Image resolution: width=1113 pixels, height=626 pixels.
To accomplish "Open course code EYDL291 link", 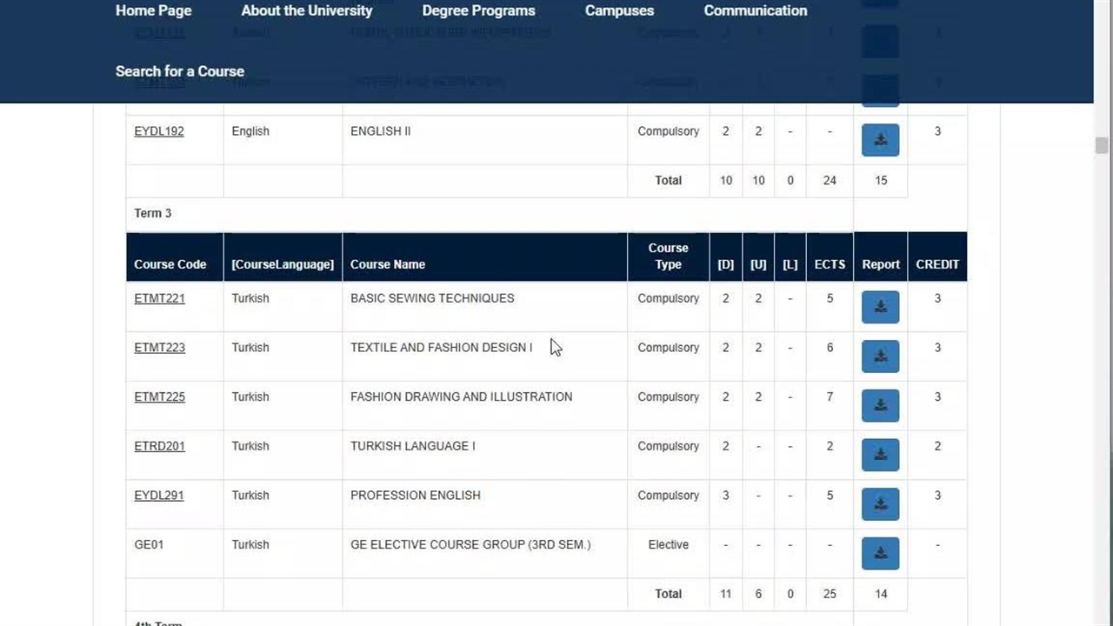I will pyautogui.click(x=159, y=496).
